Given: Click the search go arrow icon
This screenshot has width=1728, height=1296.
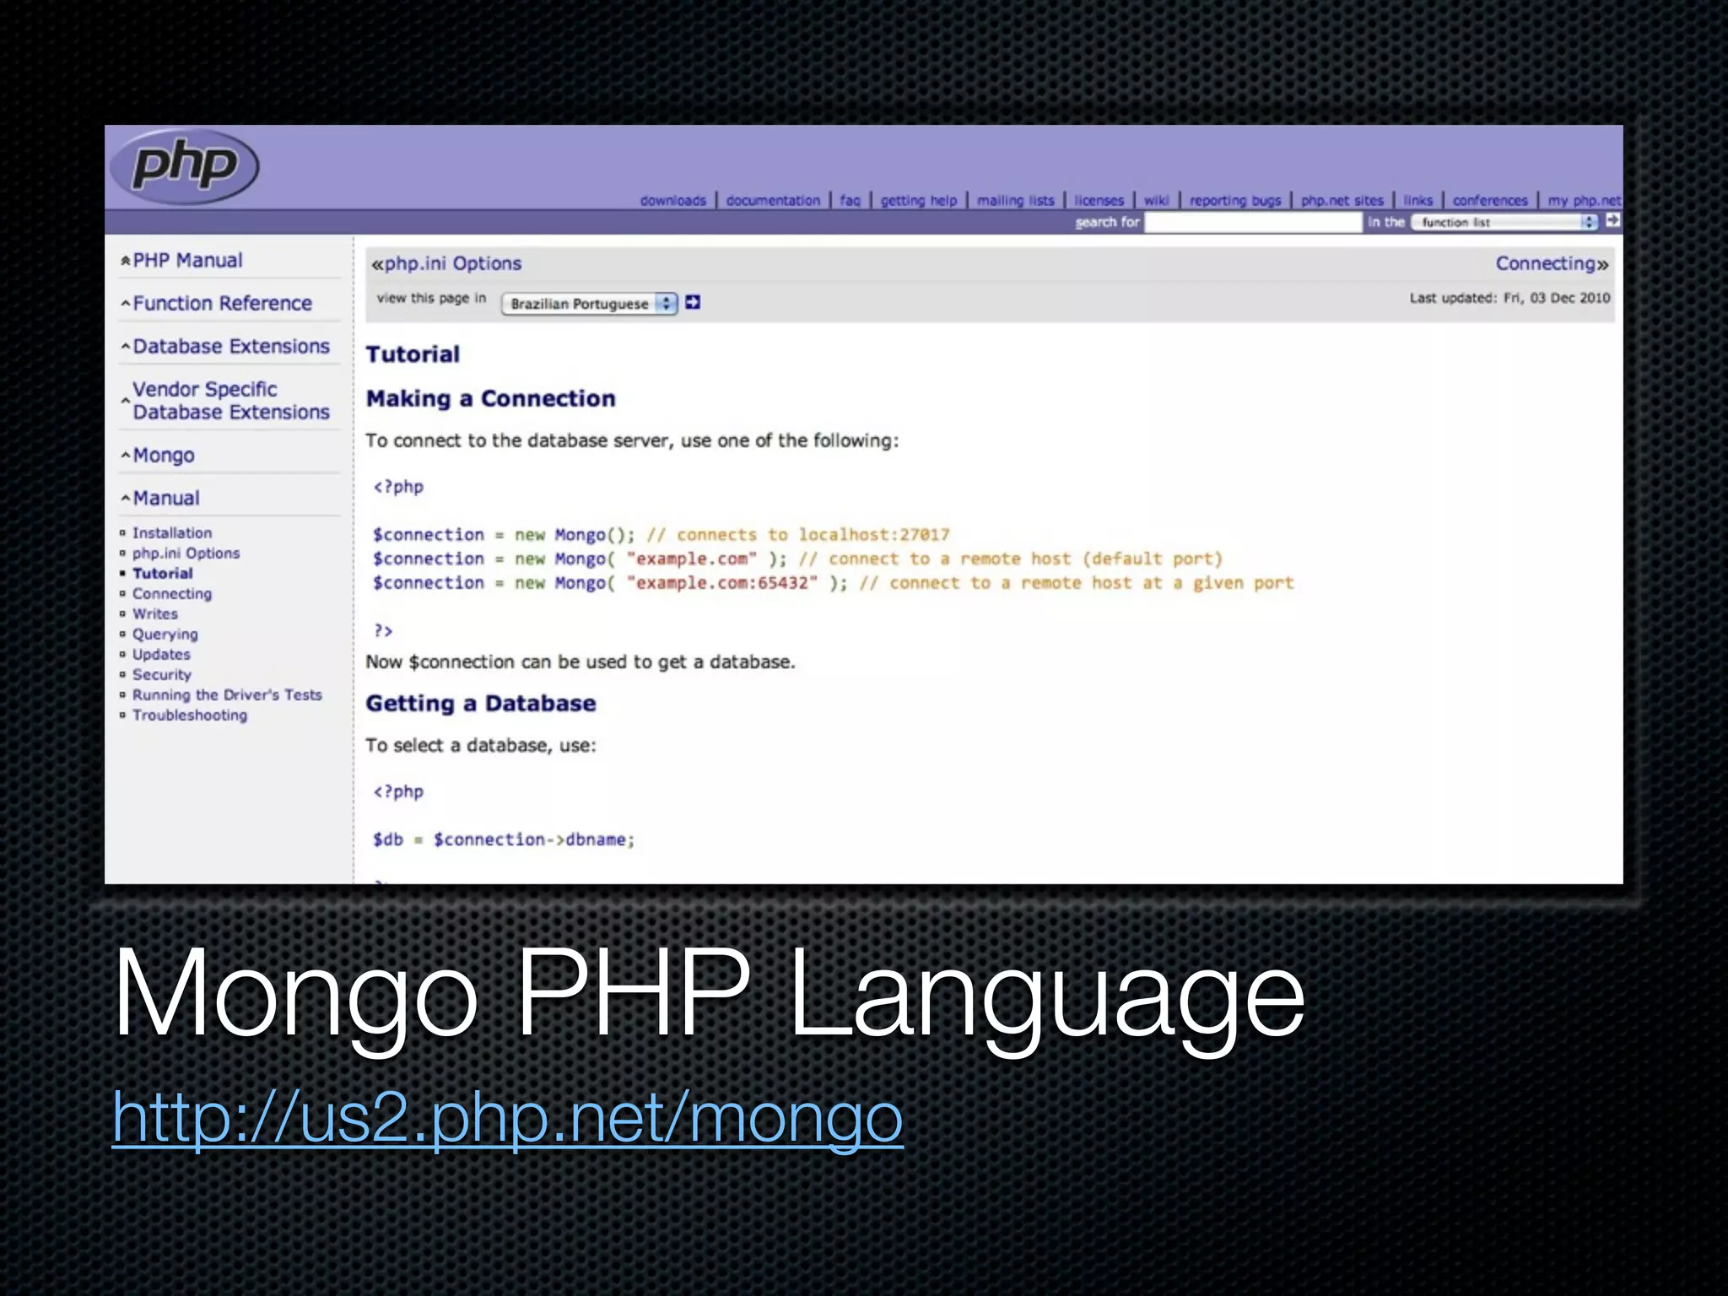Looking at the screenshot, I should click(x=1612, y=221).
